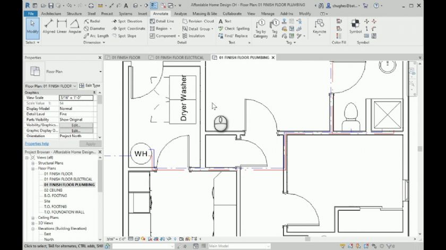
Task: Click the Edit Type button
Action: 90,86
